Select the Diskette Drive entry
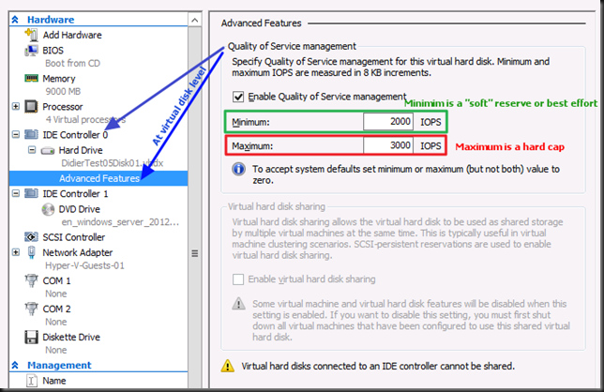The width and height of the screenshot is (604, 392). click(71, 337)
